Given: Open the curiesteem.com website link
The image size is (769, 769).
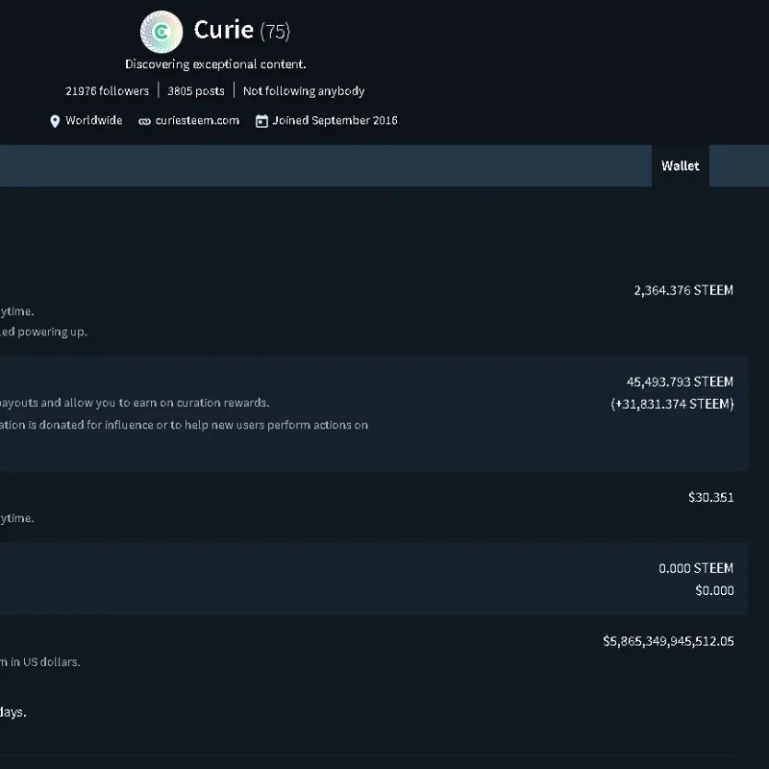Looking at the screenshot, I should pyautogui.click(x=197, y=121).
